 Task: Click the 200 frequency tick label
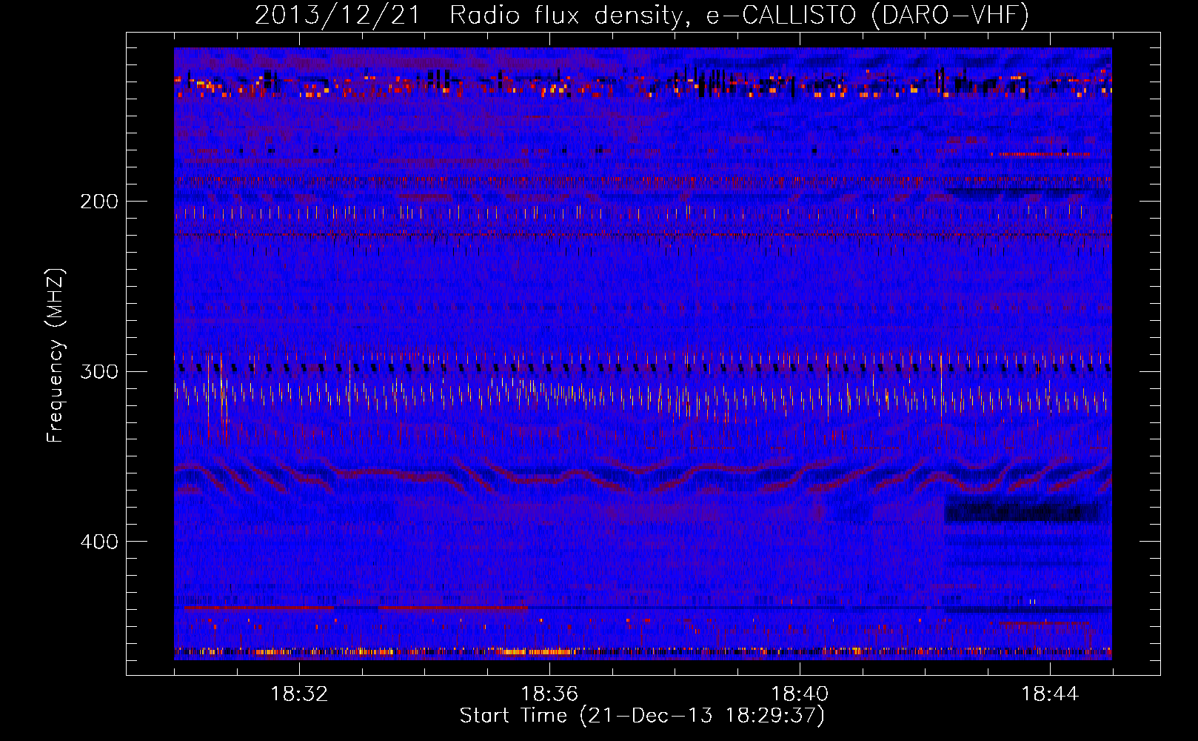99,202
